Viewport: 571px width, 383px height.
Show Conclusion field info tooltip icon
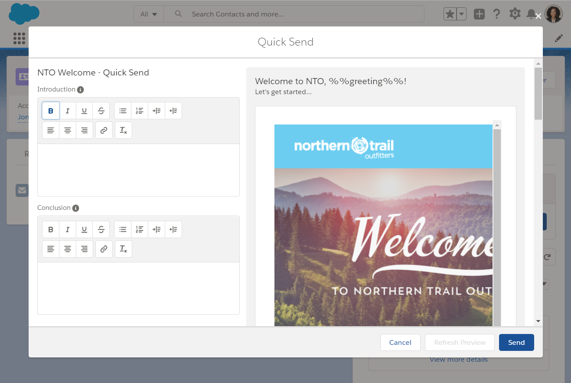(x=75, y=208)
